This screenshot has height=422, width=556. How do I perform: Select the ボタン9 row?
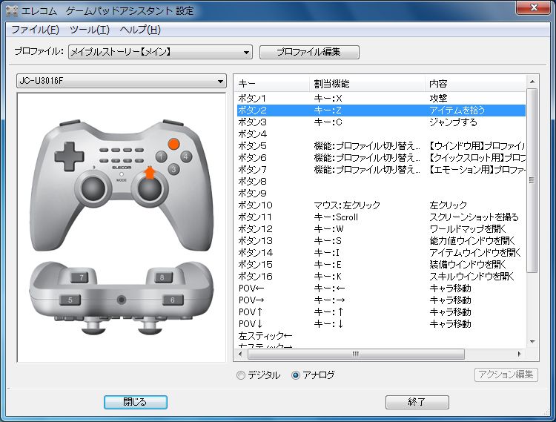pos(381,194)
